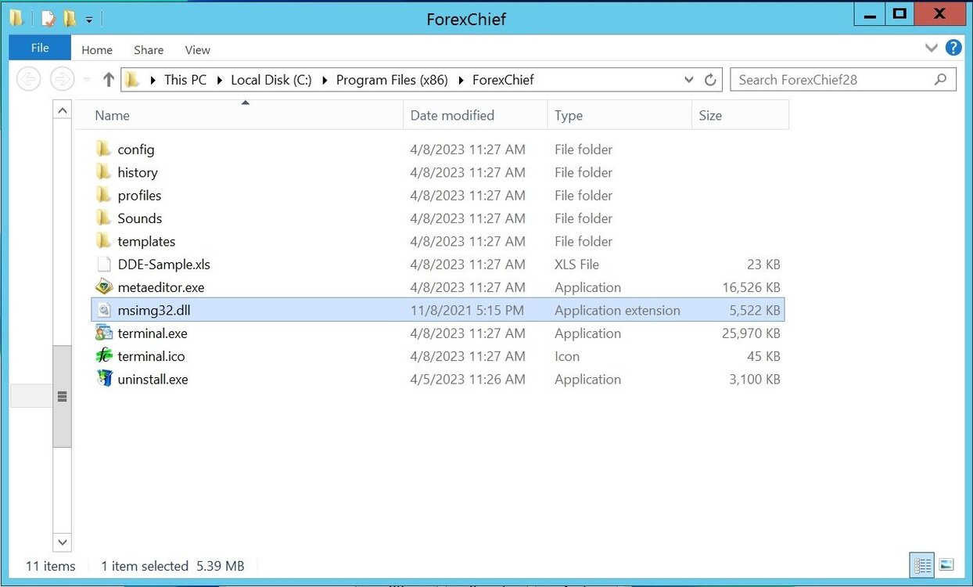Select the file named uninstall.exe
973x587 pixels.
coord(153,380)
